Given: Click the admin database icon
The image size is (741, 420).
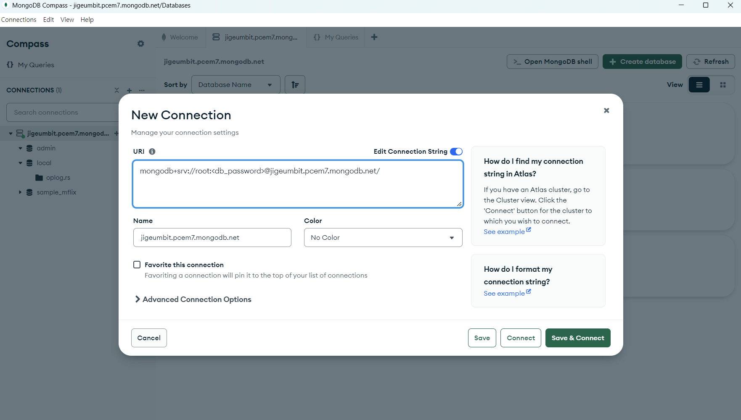Looking at the screenshot, I should 29,148.
